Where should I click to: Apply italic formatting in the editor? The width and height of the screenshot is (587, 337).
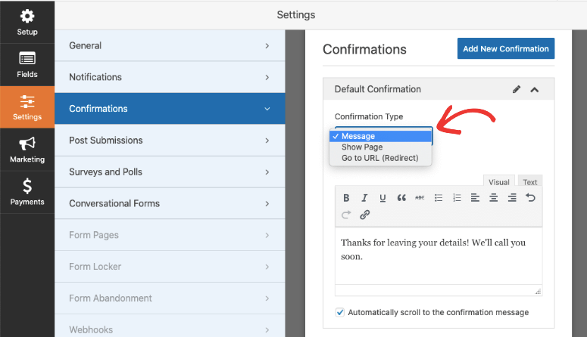pyautogui.click(x=364, y=198)
